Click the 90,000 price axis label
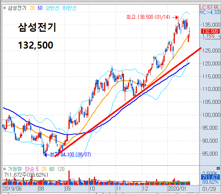The height and width of the screenshot is (194, 221). 210,141
